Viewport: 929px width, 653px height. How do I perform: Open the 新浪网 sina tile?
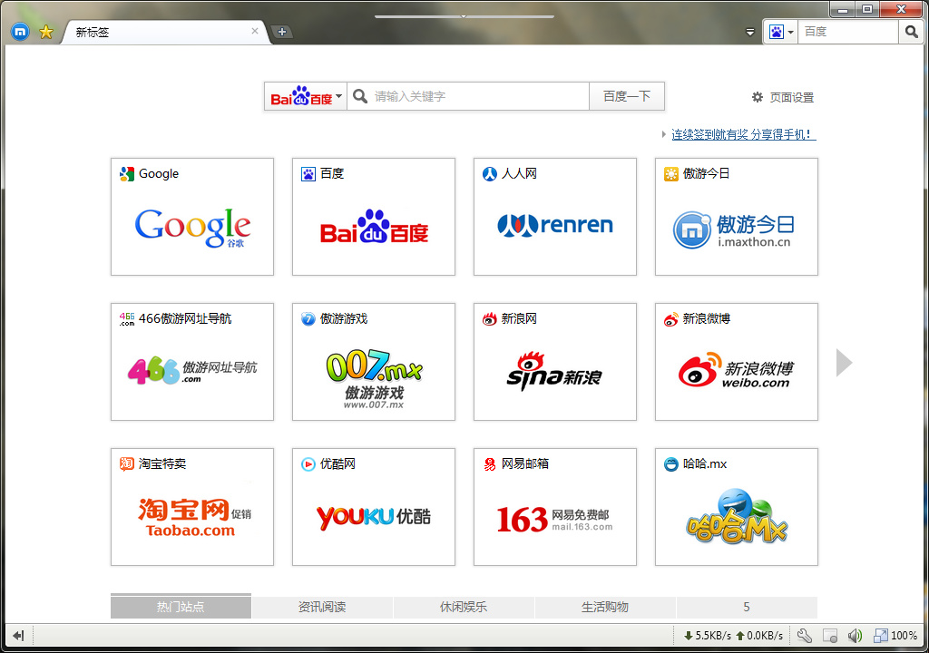pyautogui.click(x=554, y=362)
